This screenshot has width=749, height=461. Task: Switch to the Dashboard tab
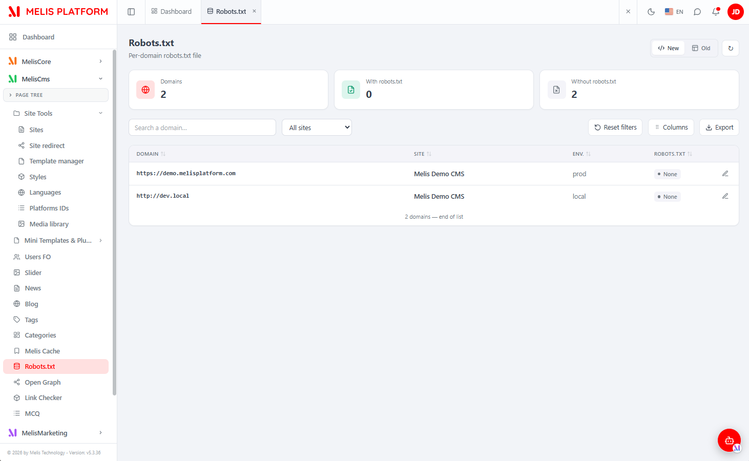(172, 12)
